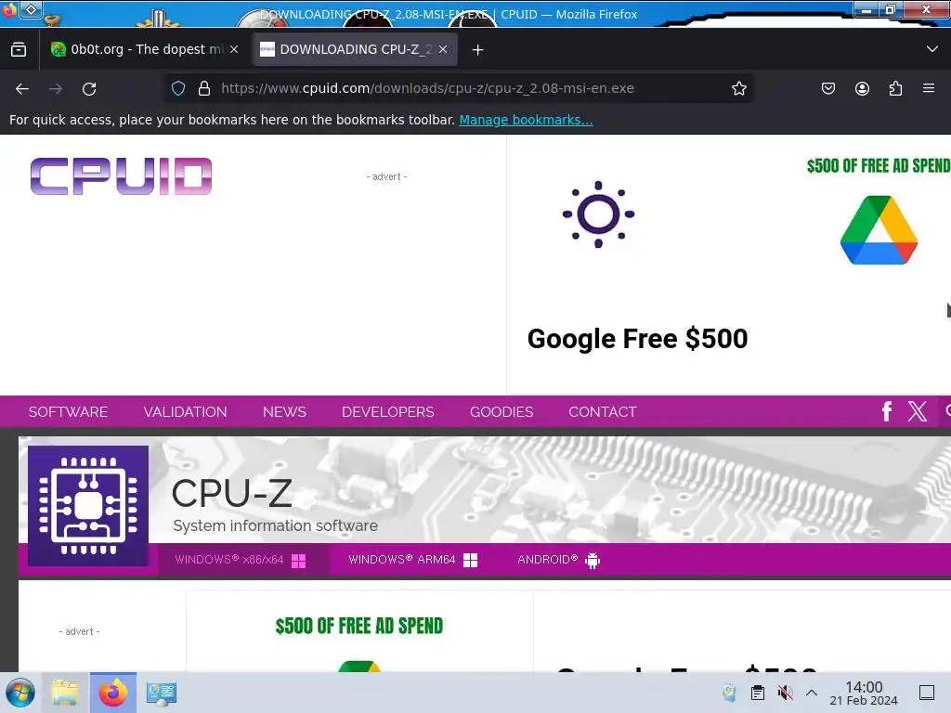Go back with the browser back arrow
The width and height of the screenshot is (951, 713).
coord(22,89)
